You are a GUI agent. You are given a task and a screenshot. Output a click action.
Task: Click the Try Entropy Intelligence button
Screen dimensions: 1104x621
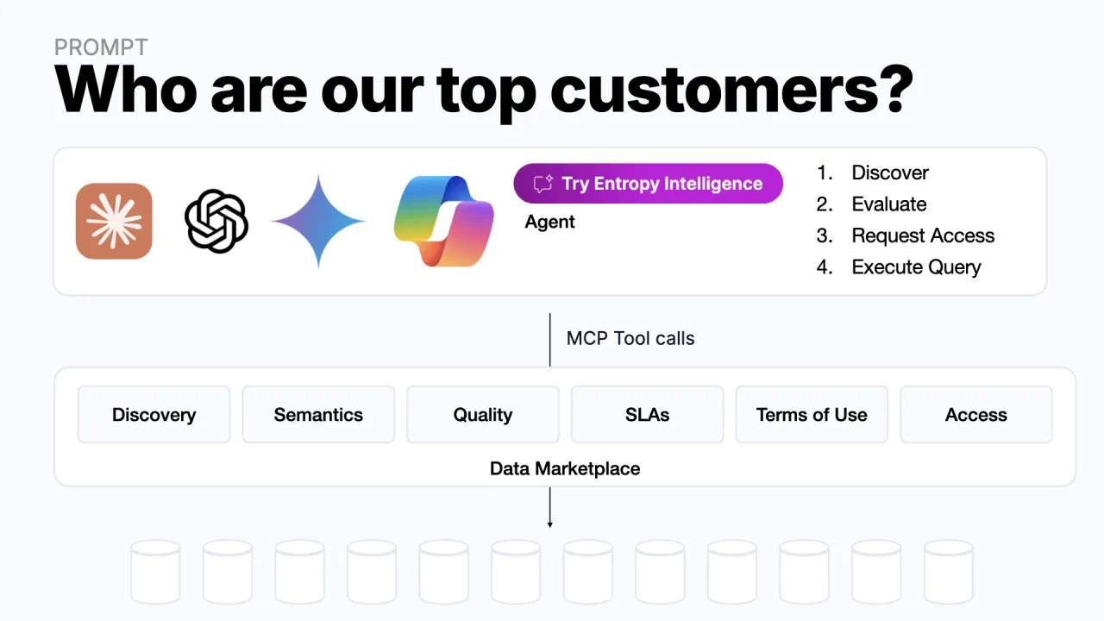tap(648, 184)
